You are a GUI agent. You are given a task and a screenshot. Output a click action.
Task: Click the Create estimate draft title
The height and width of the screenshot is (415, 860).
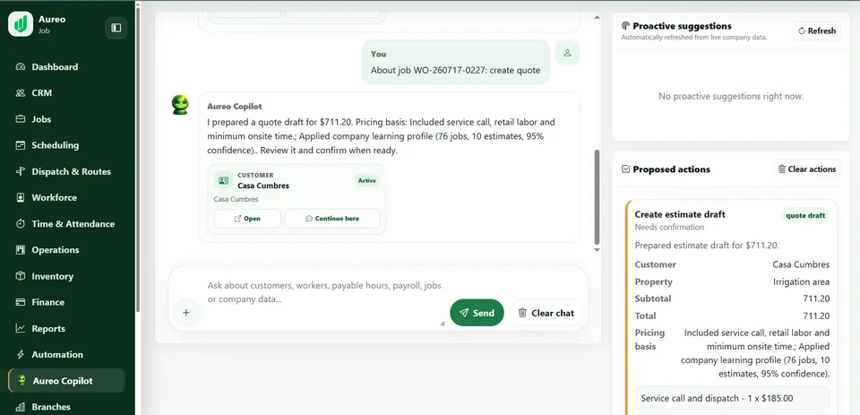coord(680,214)
